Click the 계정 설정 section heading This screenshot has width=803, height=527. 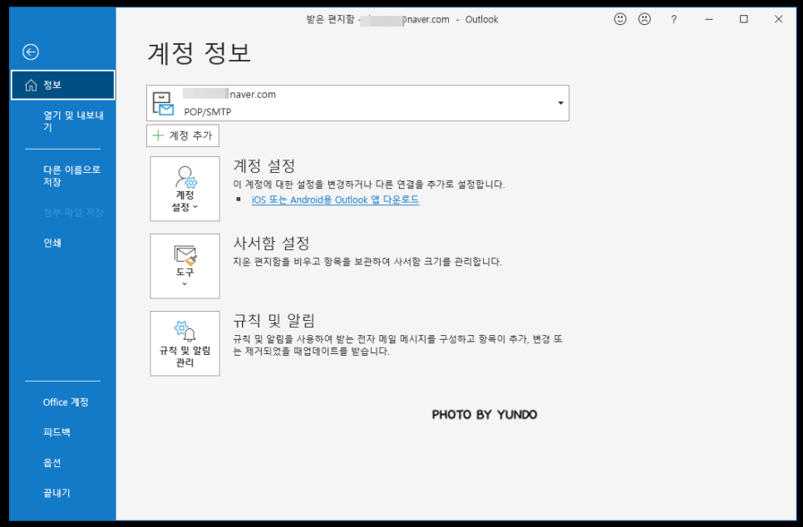(x=264, y=165)
